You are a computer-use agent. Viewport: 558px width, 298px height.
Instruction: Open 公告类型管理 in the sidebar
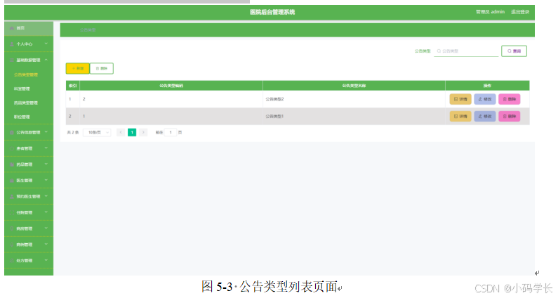[26, 75]
